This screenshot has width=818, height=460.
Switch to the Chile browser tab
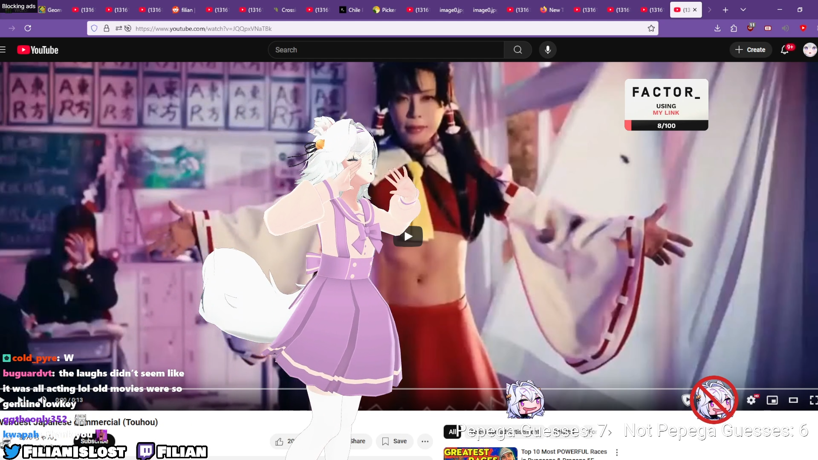[x=351, y=10]
